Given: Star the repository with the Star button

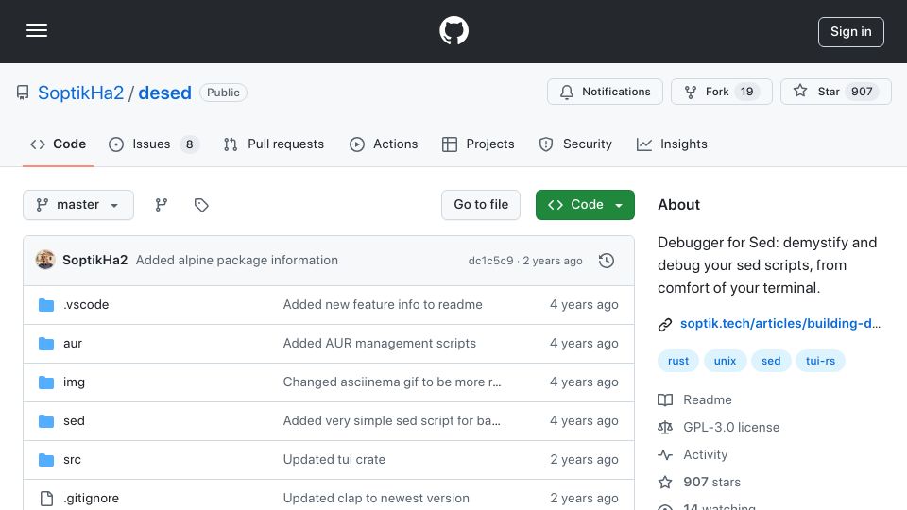Looking at the screenshot, I should (x=835, y=92).
